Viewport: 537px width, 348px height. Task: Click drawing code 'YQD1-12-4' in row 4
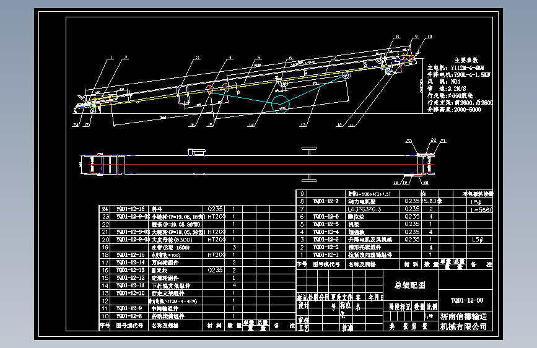(x=325, y=232)
